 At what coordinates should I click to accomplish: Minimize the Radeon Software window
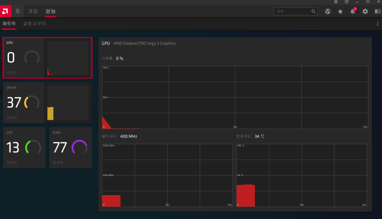pos(357,2)
